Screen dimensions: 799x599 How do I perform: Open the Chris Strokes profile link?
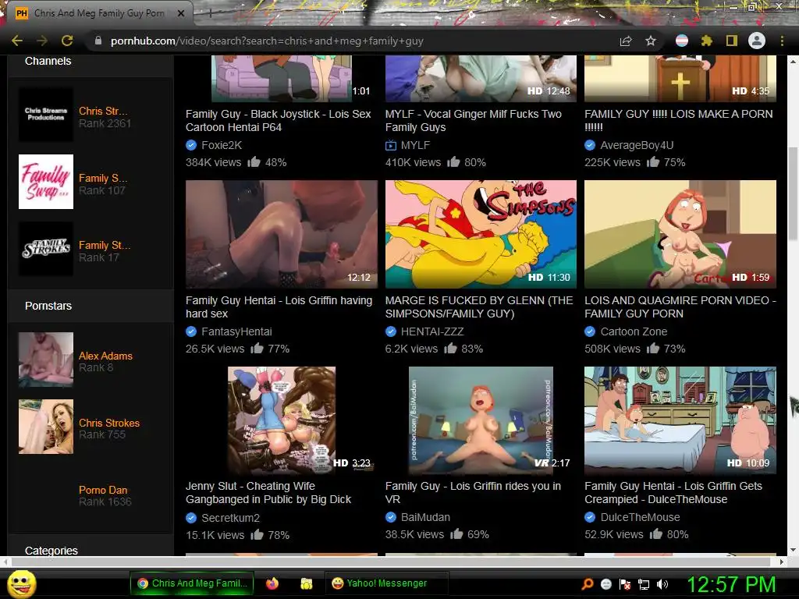pyautogui.click(x=109, y=423)
